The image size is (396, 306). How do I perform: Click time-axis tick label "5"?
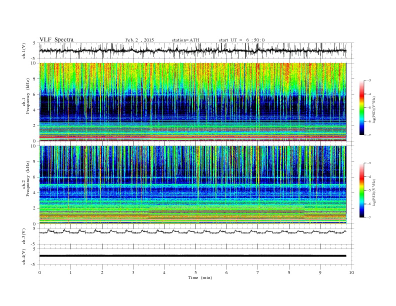[x=195, y=272]
